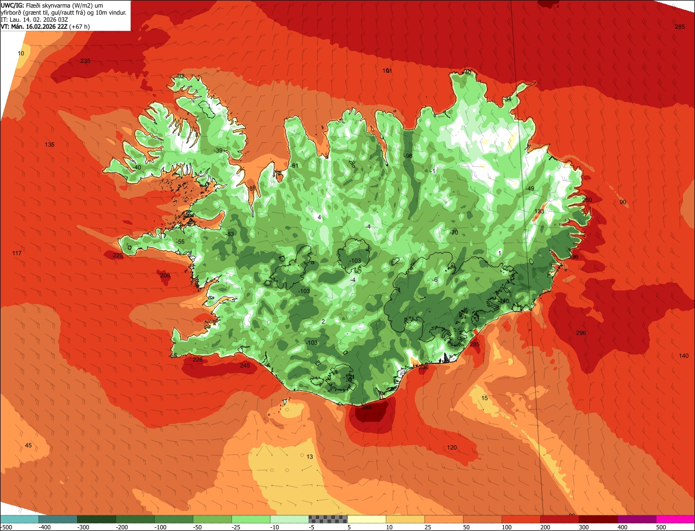This screenshot has height=531, width=695.
Task: Click the '-39' value in the Westfjords
Action: (x=218, y=150)
